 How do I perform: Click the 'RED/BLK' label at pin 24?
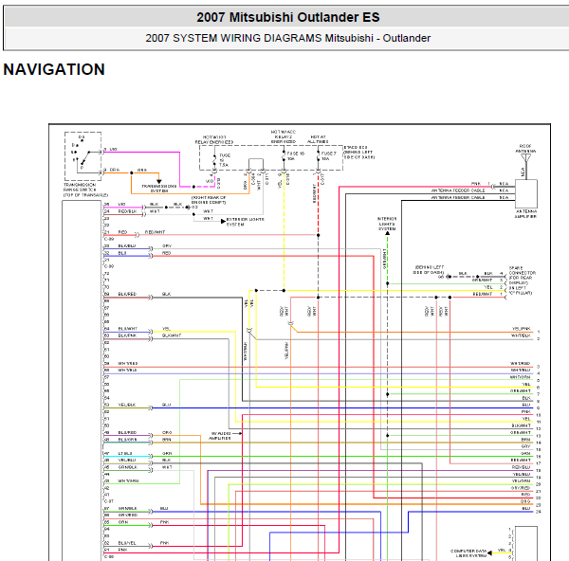(x=127, y=211)
